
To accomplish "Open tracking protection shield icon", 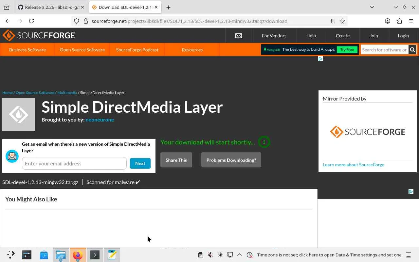I will coord(77,21).
